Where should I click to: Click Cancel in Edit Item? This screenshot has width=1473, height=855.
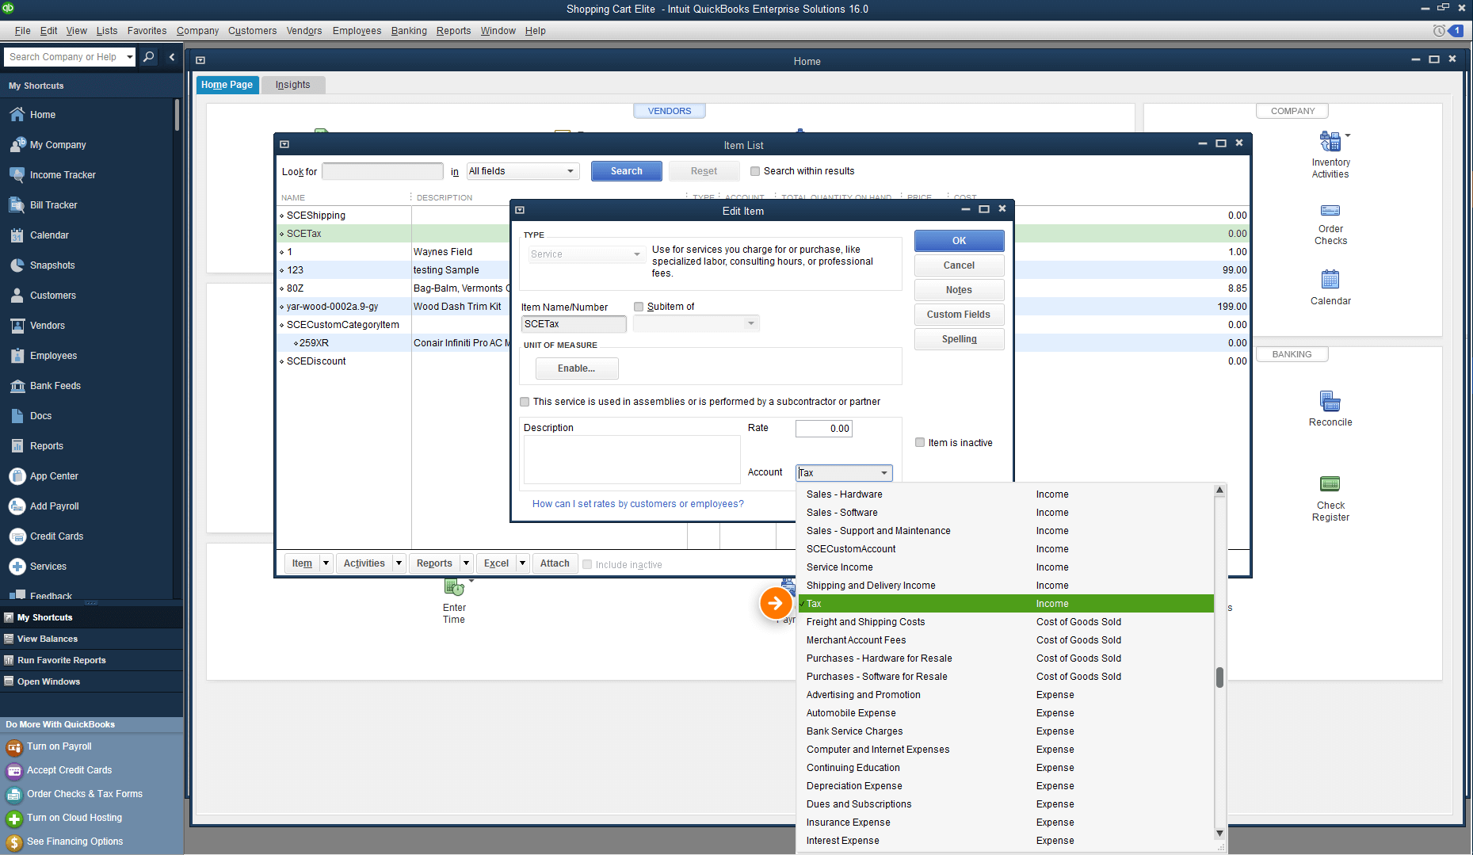pos(959,265)
